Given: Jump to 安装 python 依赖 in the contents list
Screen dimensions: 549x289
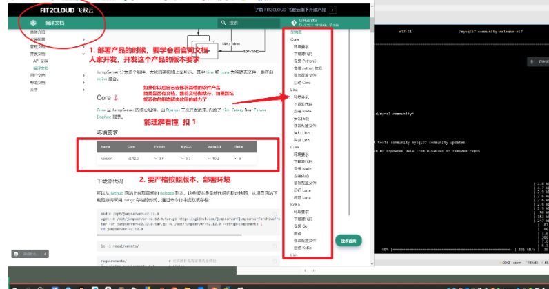Looking at the screenshot, I should 308,68.
